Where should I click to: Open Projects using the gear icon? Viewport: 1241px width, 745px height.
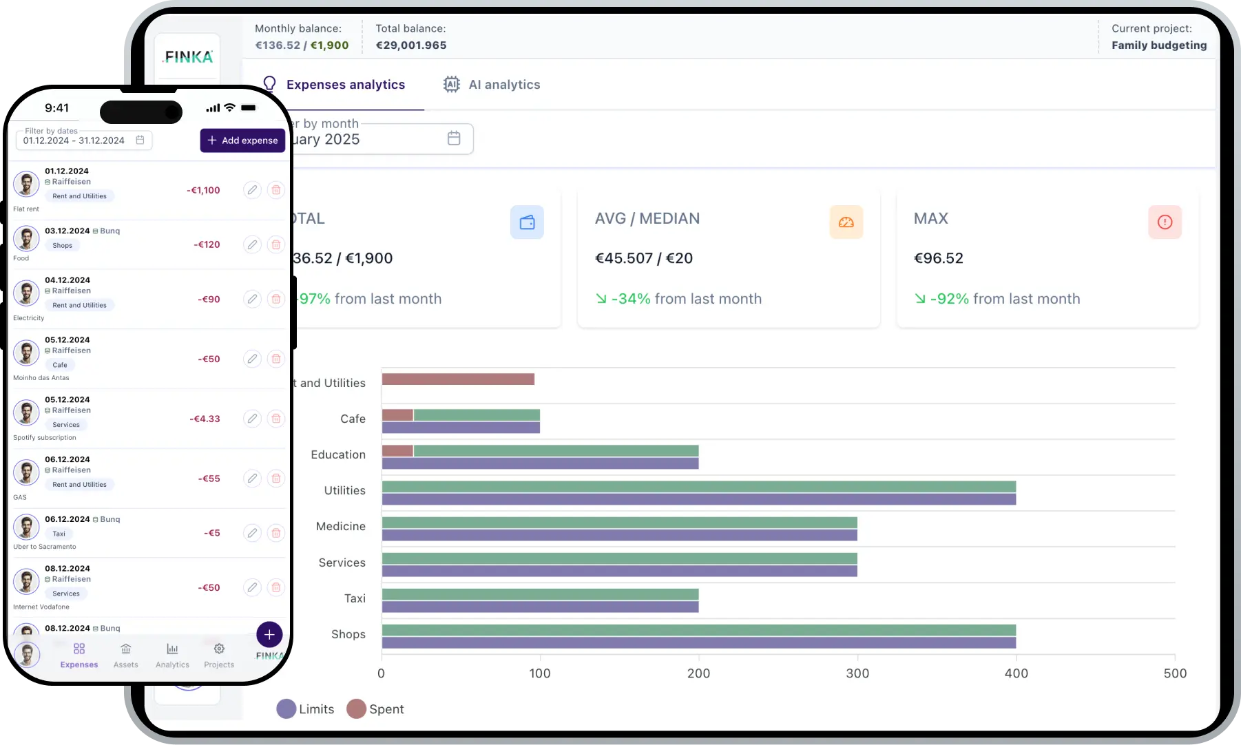(x=218, y=649)
